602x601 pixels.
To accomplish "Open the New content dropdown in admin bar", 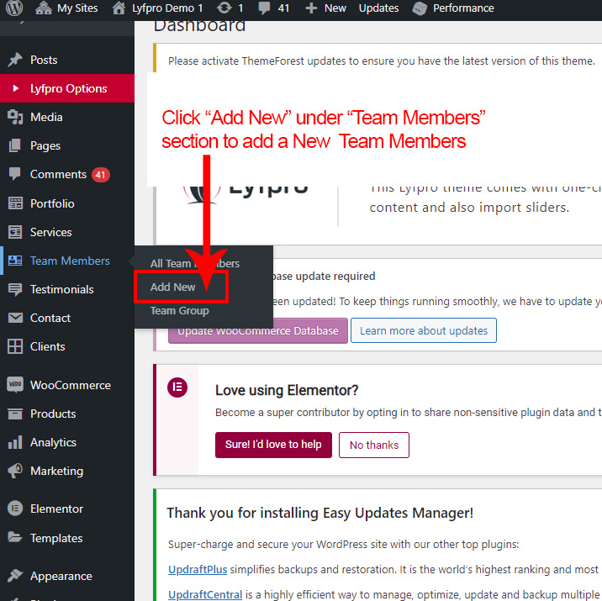I will coord(325,8).
